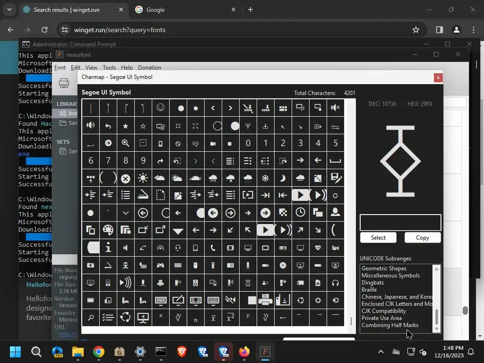
Task: Bookmark this page with star icon
Action: 416,30
